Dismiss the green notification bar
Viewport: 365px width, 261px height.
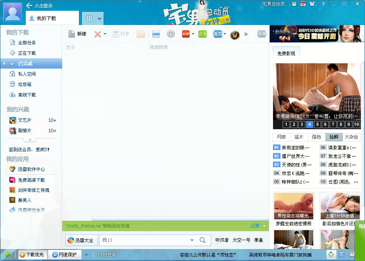(x=264, y=226)
